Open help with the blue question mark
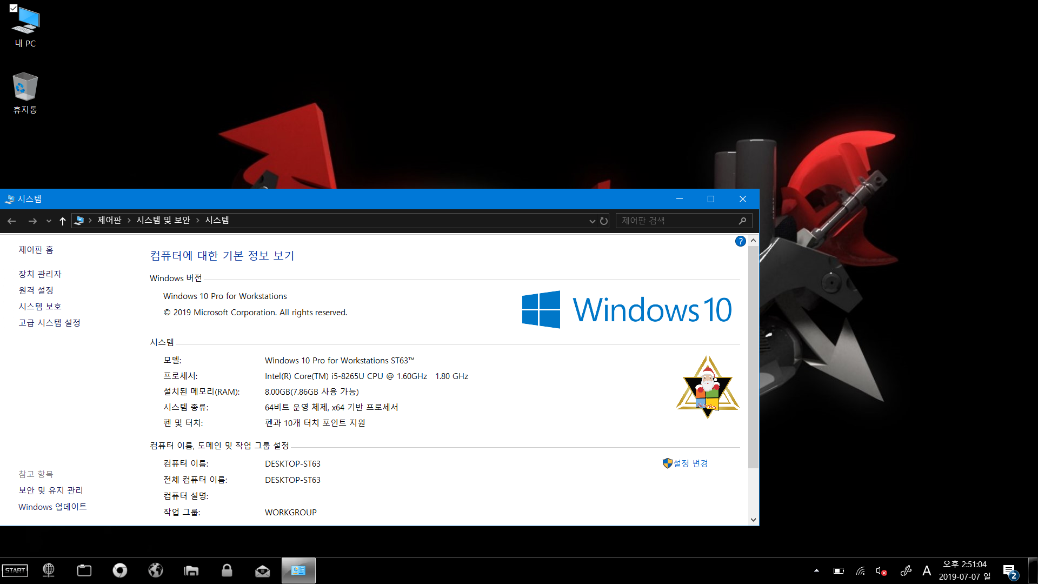 [x=741, y=241]
